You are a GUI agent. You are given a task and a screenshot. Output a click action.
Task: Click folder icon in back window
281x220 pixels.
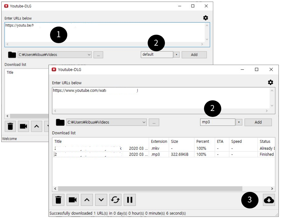coord(12,55)
